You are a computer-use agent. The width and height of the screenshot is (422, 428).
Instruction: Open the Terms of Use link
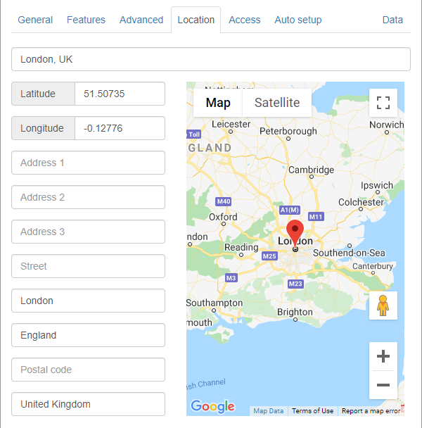pos(312,411)
